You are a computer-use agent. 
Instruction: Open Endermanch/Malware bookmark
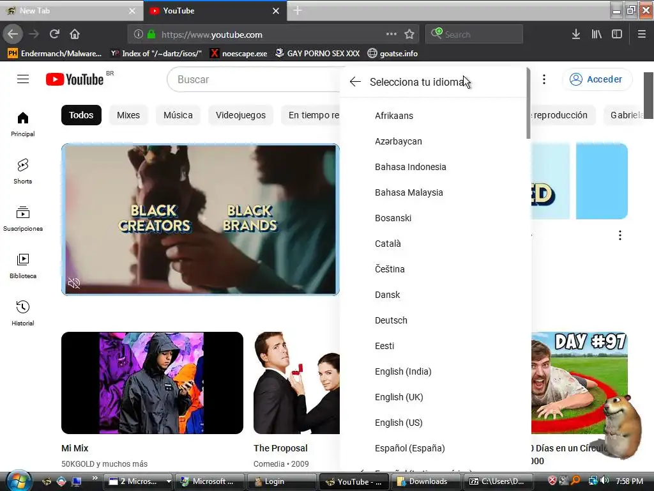pyautogui.click(x=55, y=54)
